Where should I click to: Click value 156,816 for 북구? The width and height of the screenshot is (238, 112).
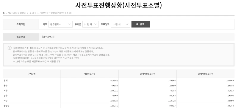tap(114, 101)
